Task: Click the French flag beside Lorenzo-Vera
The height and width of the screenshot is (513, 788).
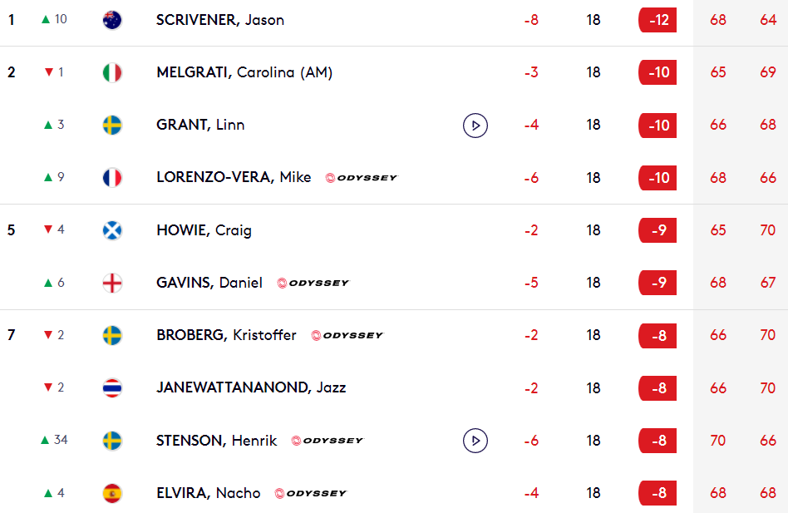Action: pos(112,177)
